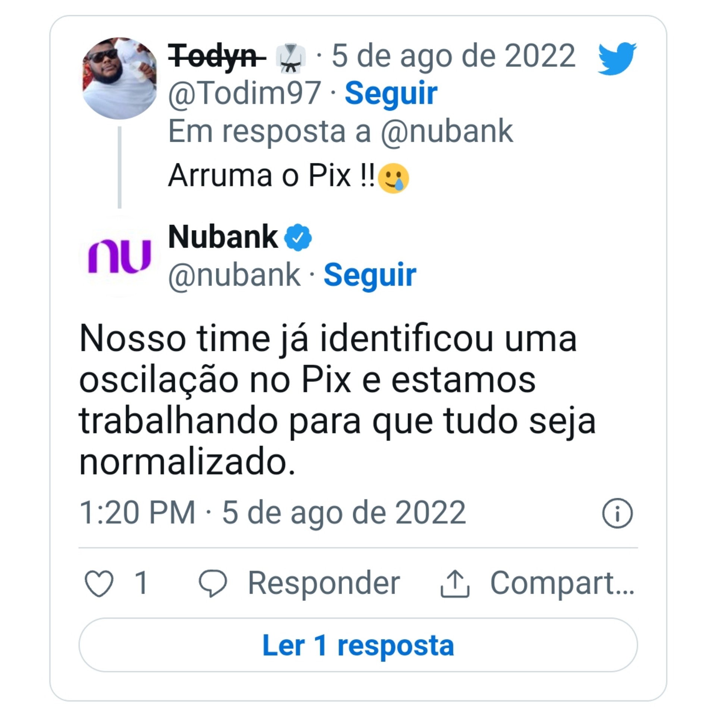Click the truncated Compartilhar label

point(562,583)
